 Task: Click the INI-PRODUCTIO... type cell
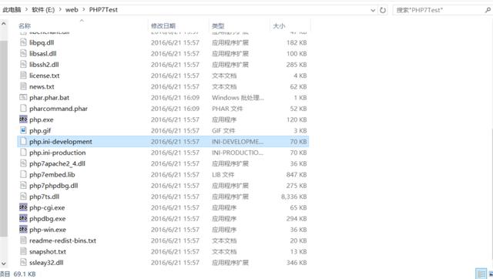pos(237,153)
